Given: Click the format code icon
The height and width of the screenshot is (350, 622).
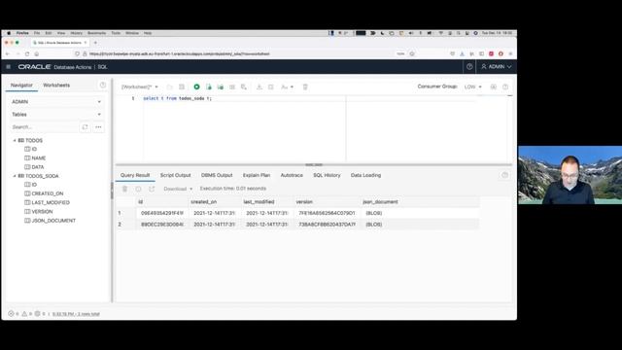Looking at the screenshot, I should pyautogui.click(x=271, y=87).
